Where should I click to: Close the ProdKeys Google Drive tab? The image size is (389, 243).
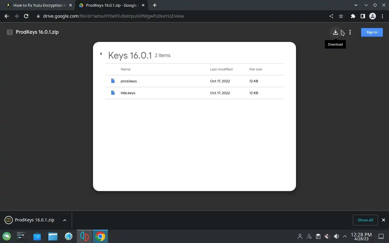(143, 5)
